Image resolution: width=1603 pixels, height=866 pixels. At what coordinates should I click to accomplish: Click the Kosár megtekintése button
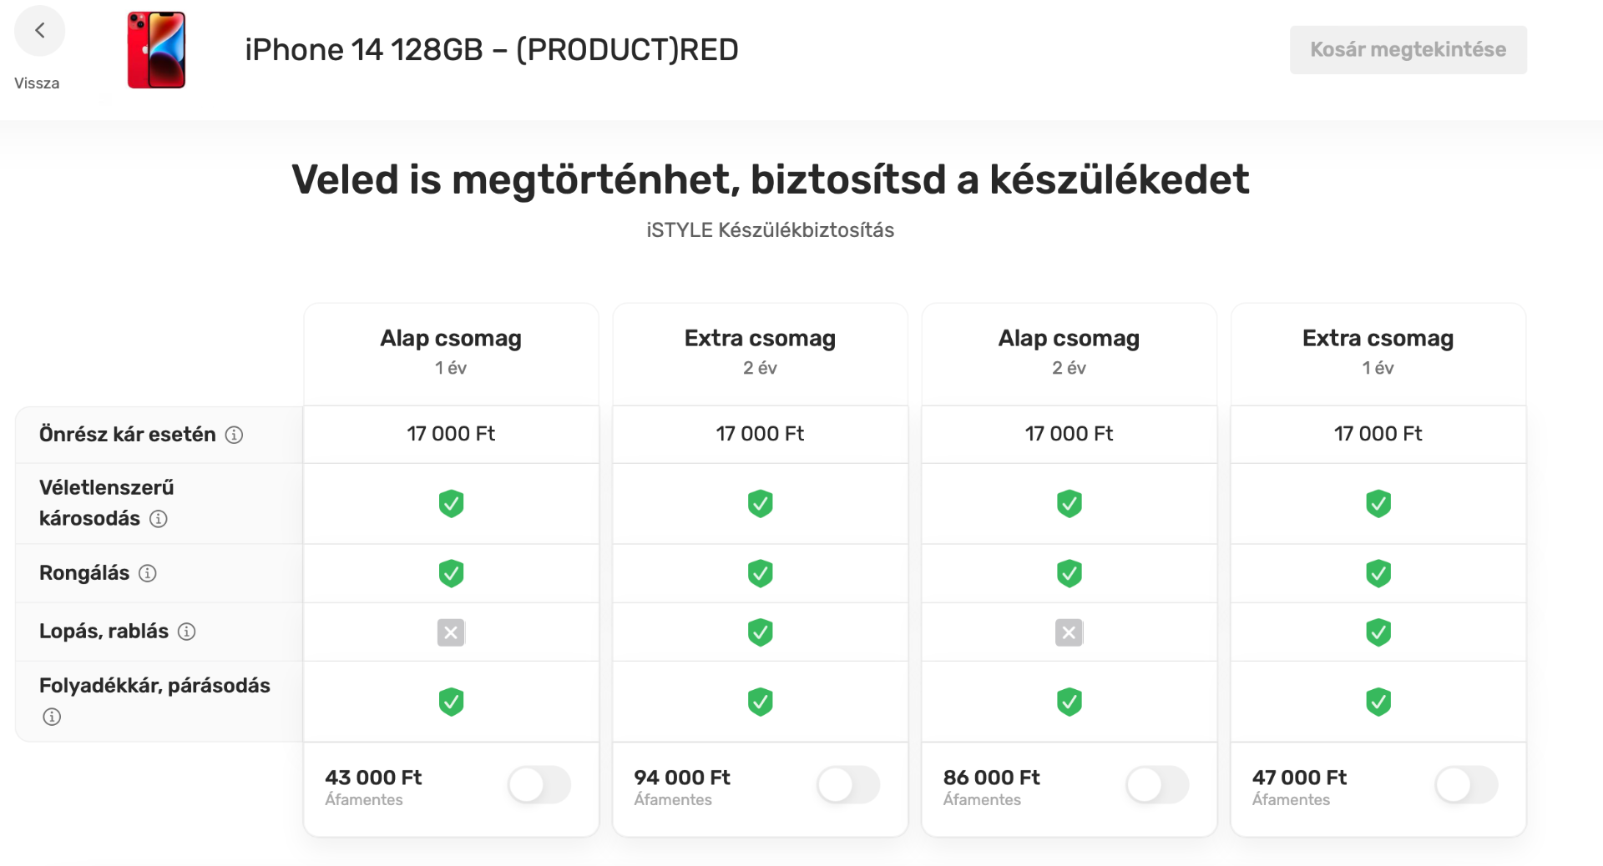pyautogui.click(x=1408, y=49)
